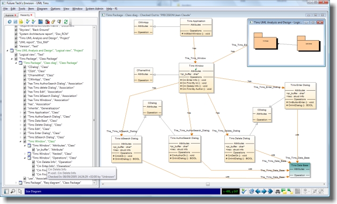Click the magnifying glass icon in bottom-left status bar

(13, 191)
